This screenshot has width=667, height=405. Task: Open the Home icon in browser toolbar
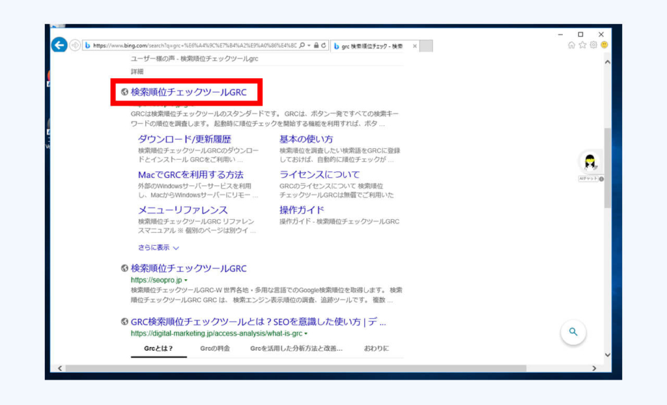(571, 45)
